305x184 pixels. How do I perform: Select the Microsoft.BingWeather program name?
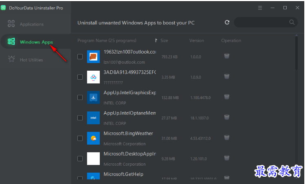pyautogui.click(x=128, y=133)
